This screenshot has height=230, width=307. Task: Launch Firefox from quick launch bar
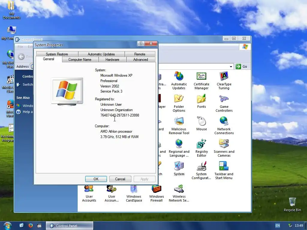(x=30, y=226)
